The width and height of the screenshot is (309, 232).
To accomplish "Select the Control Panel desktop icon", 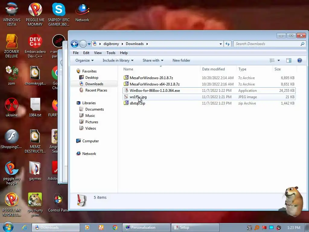I will [58, 203].
